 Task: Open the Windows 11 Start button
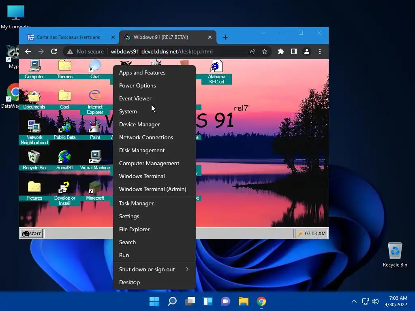[154, 301]
